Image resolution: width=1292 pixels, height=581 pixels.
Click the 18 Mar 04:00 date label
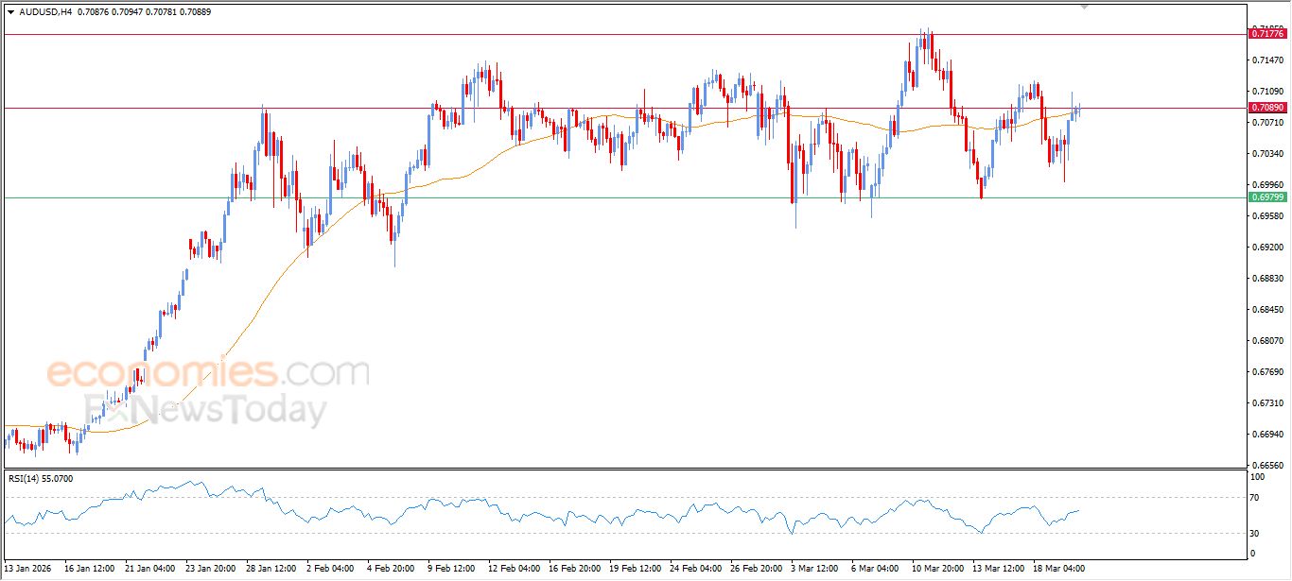point(1060,569)
